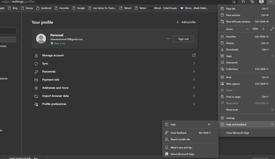Click the Personal profile avatar picture
Screen dimensions: 275x159
pos(41,39)
